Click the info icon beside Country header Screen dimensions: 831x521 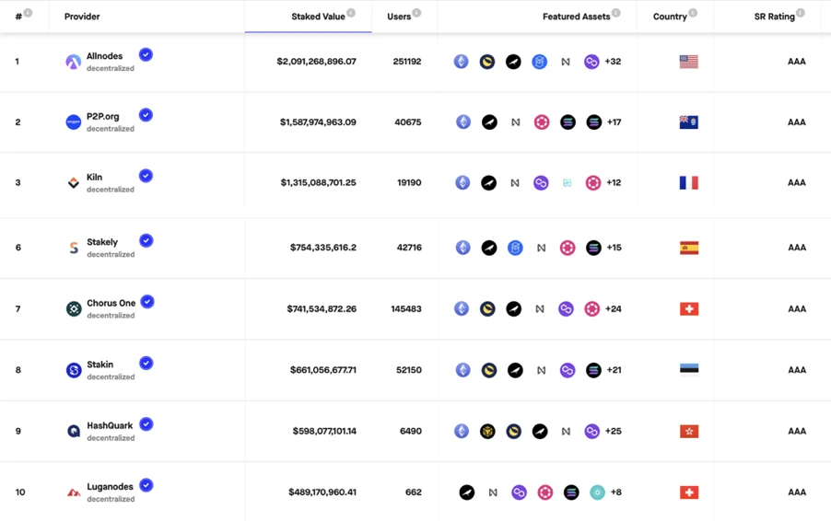click(693, 13)
